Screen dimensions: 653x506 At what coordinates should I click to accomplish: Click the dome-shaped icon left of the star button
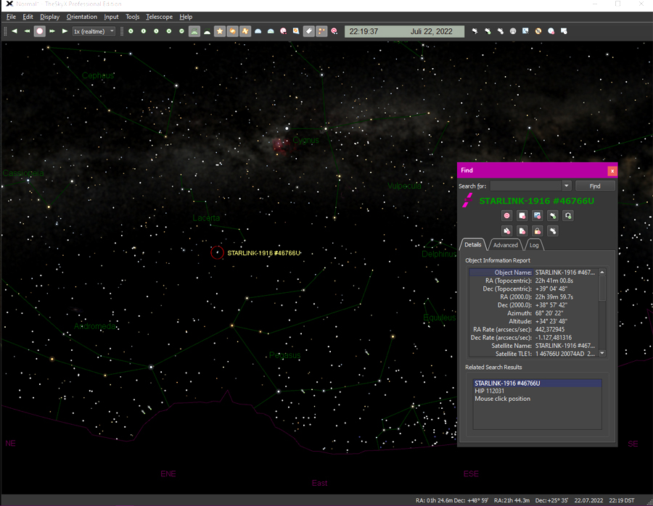[x=207, y=31]
